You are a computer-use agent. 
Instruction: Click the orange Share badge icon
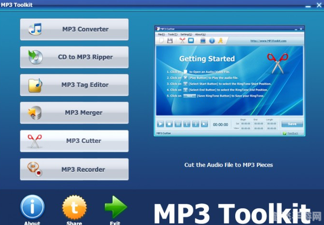(x=74, y=207)
